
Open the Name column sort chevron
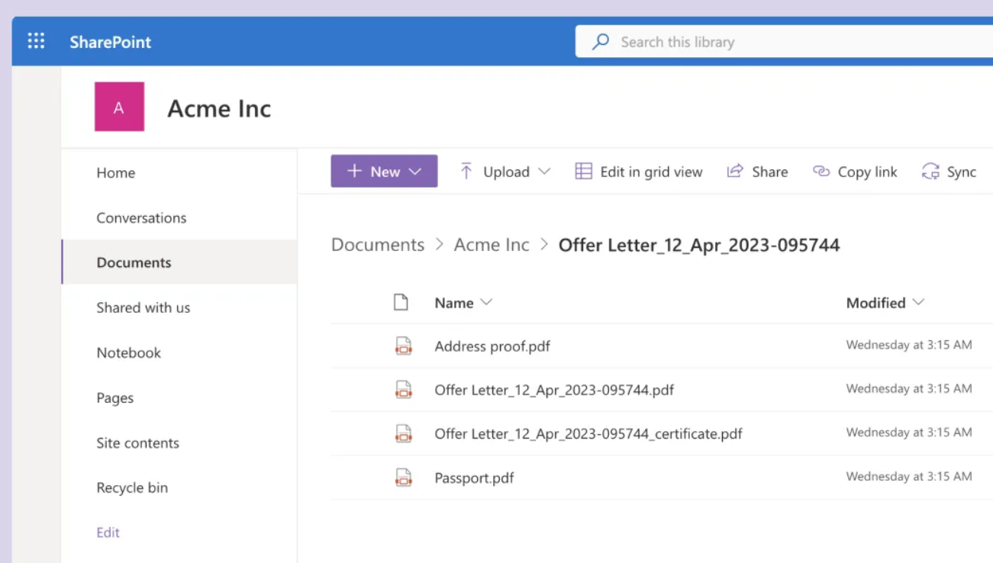[x=485, y=303]
